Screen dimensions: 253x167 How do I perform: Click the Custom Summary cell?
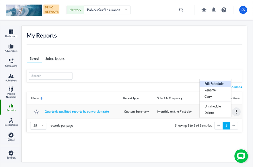tap(136, 112)
